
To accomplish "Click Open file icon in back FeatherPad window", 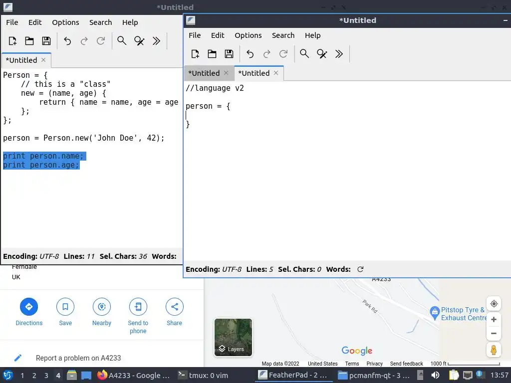I will pos(29,41).
